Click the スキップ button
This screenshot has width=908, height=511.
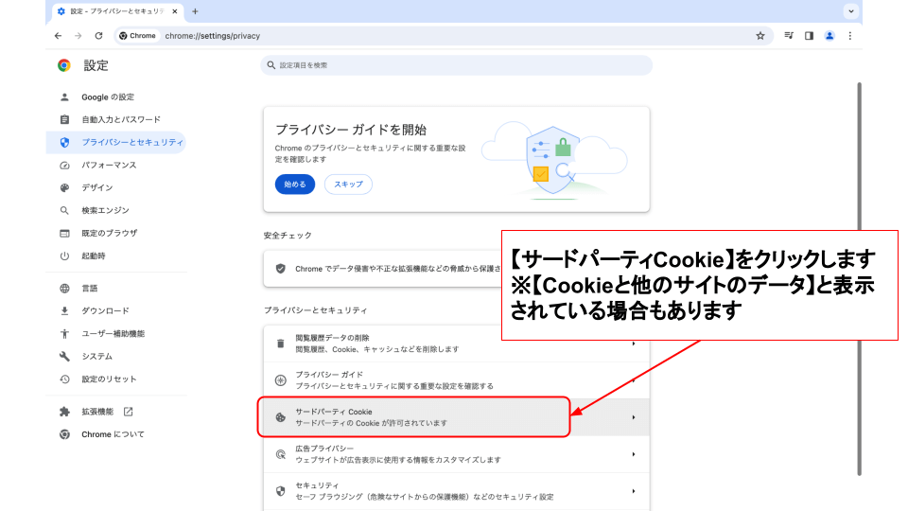(x=348, y=185)
